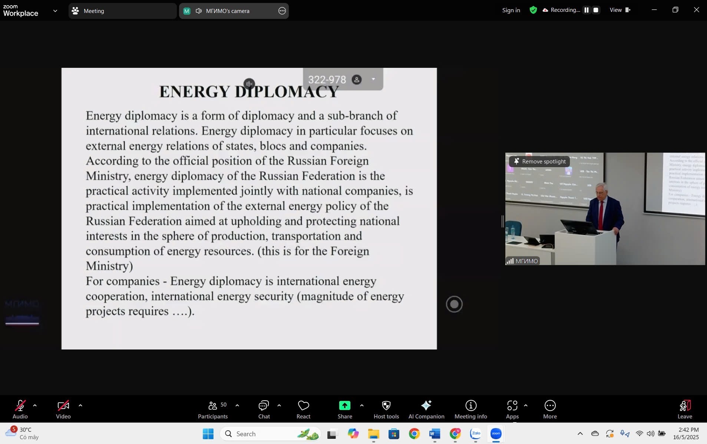Launch AI Companion
Viewport: 707px width, 444px height.
point(426,410)
